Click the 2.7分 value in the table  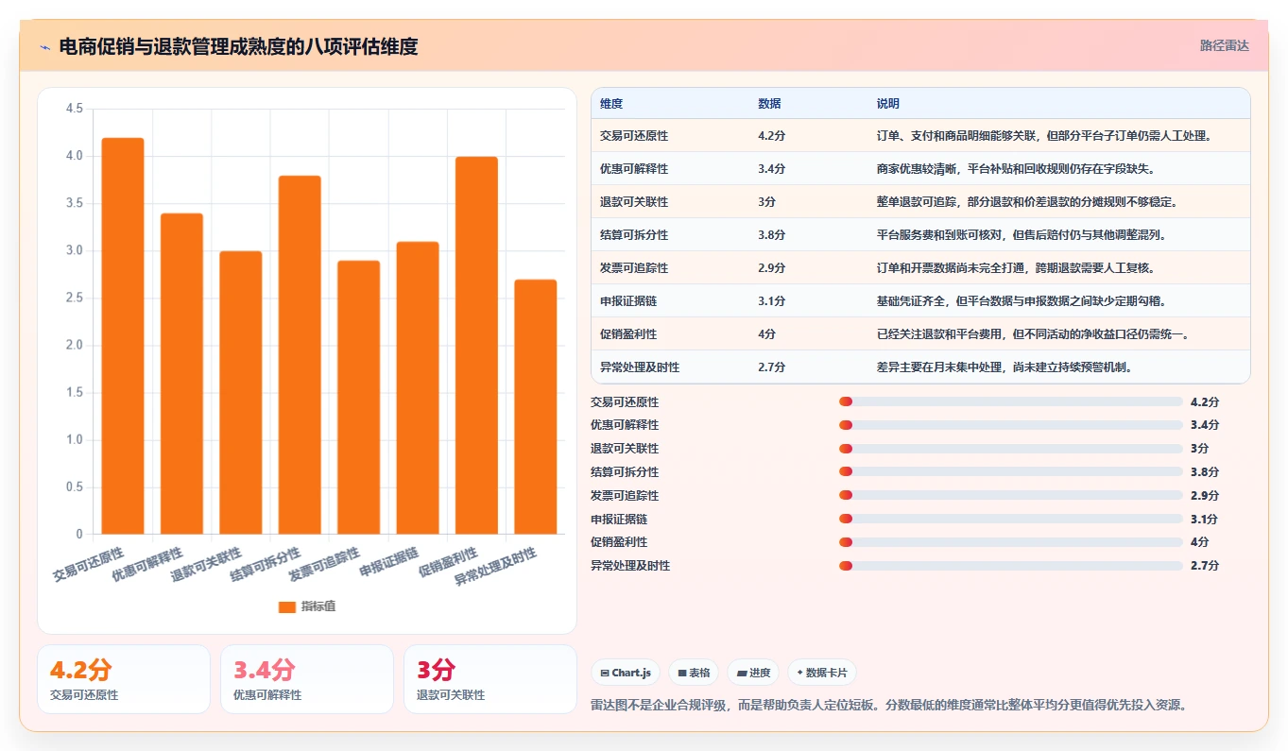tap(771, 367)
